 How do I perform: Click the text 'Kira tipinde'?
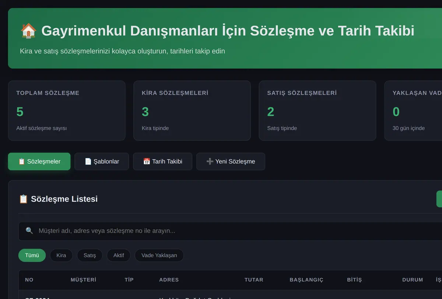[155, 128]
